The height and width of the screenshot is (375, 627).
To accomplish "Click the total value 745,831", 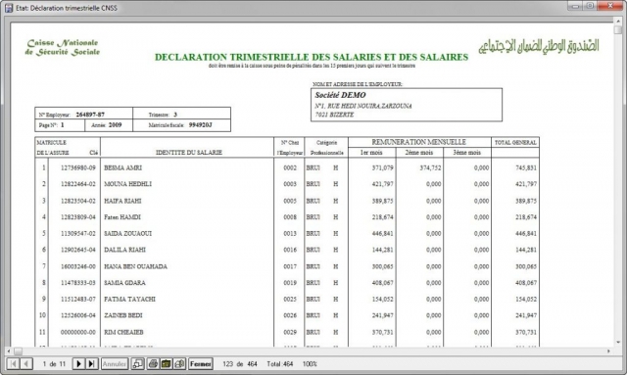I will [x=526, y=167].
